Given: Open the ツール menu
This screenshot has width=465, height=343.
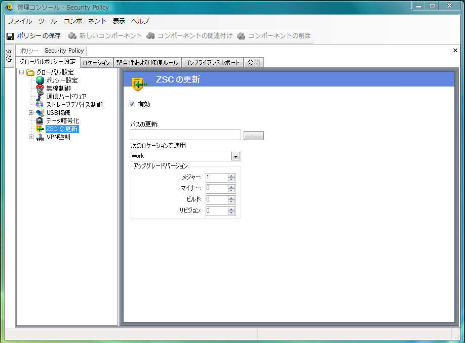Looking at the screenshot, I should coord(48,21).
